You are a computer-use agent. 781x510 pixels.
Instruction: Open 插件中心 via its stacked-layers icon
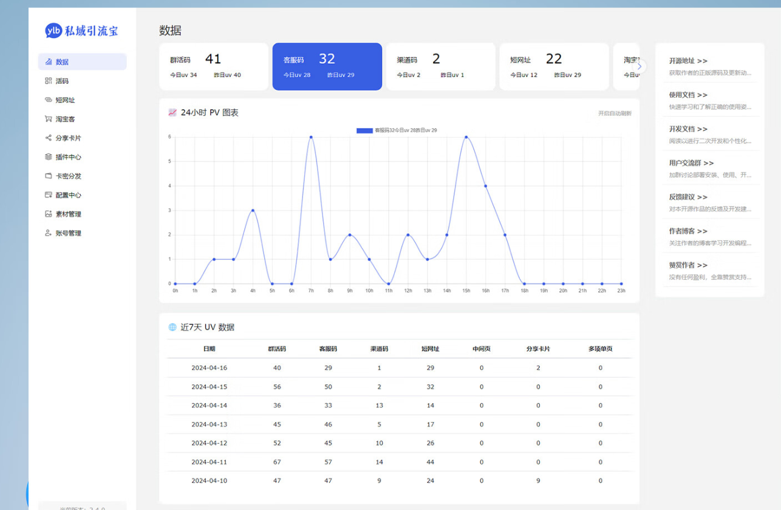[x=49, y=157]
